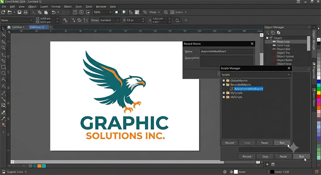Open the dropdown arrow beside the Open icon
The image size is (321, 175).
click(x=14, y=12)
